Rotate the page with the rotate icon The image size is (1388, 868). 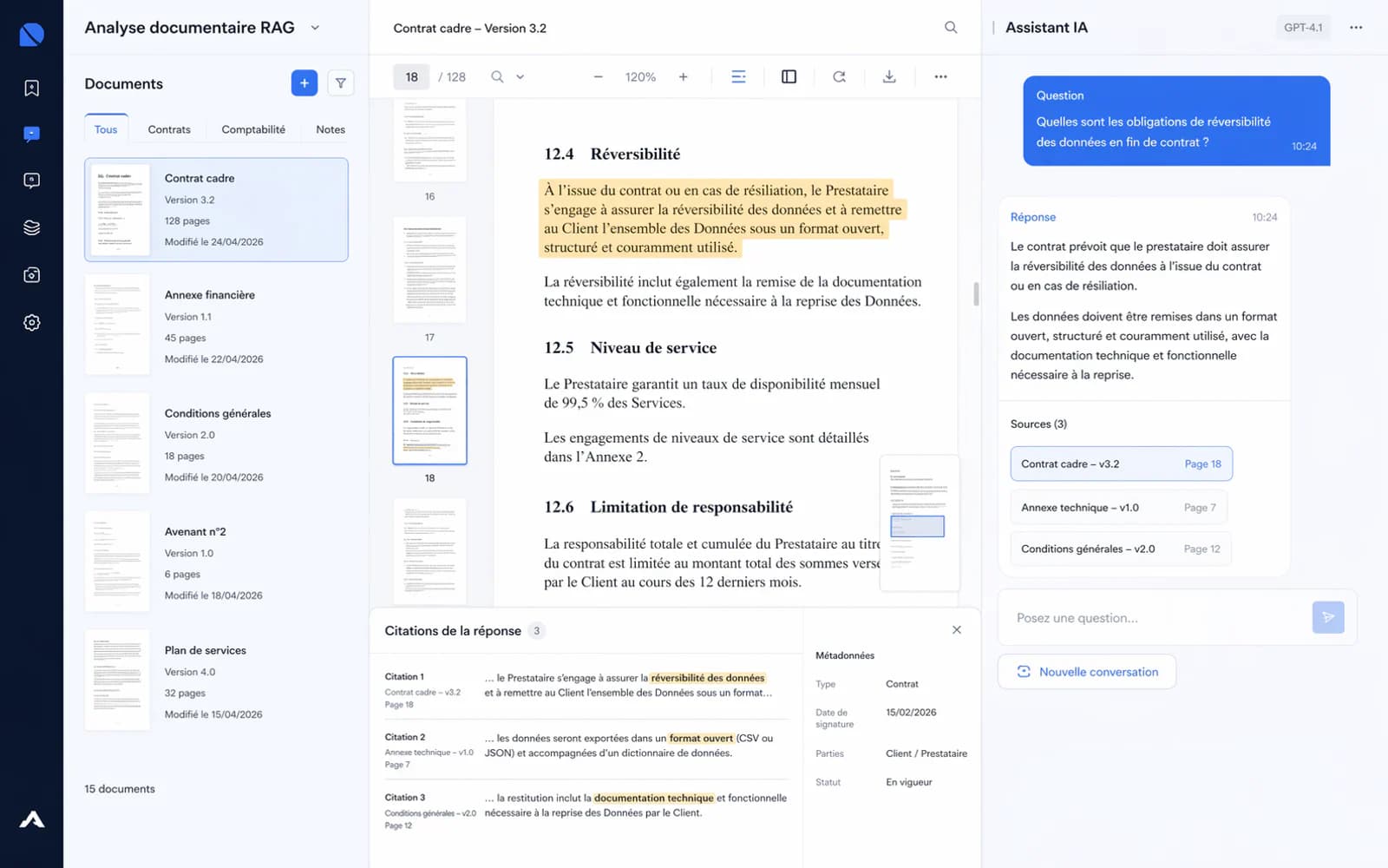pos(839,76)
